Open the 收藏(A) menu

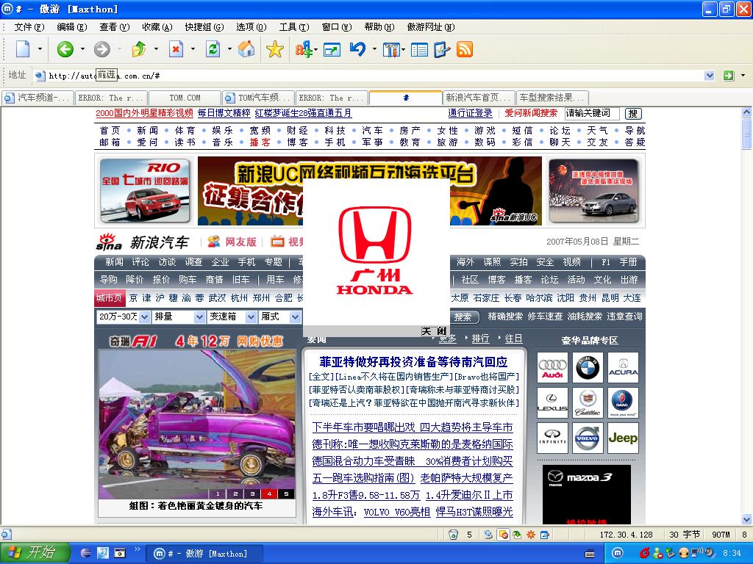[x=157, y=27]
